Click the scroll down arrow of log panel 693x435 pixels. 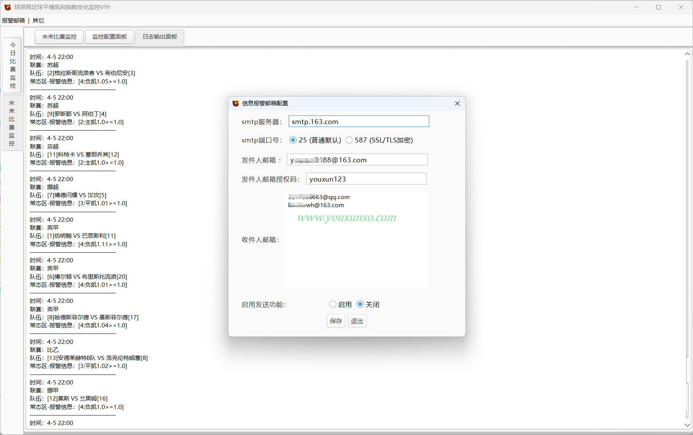(687, 425)
